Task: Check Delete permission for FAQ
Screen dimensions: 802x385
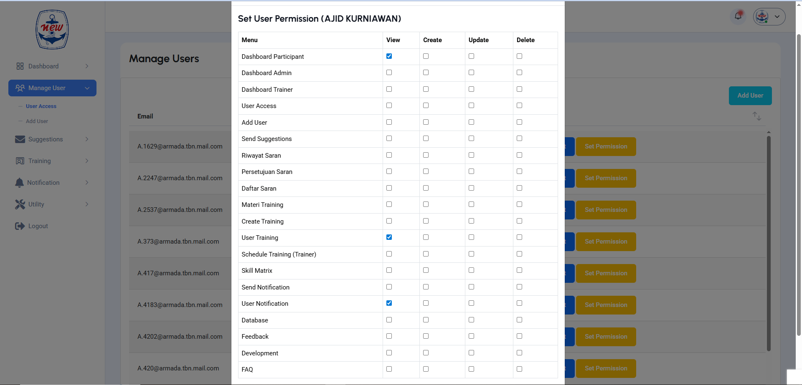Action: pos(520,369)
